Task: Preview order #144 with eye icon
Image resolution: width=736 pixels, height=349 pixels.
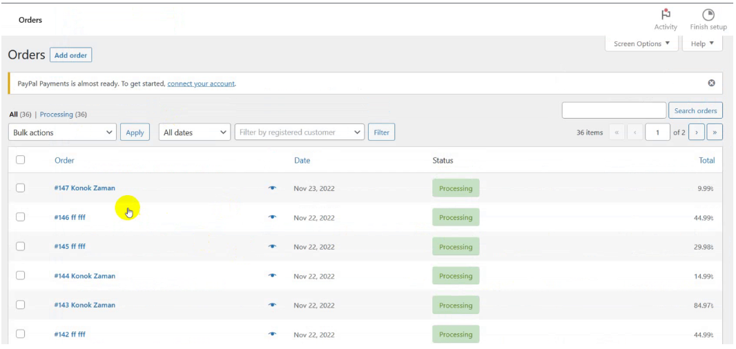Action: (x=272, y=276)
